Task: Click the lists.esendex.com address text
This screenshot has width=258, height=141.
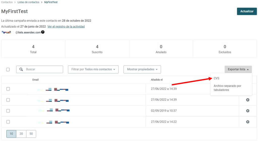Action: [28, 32]
